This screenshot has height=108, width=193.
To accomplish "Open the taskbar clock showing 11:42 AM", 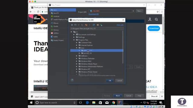I will tap(153, 103).
